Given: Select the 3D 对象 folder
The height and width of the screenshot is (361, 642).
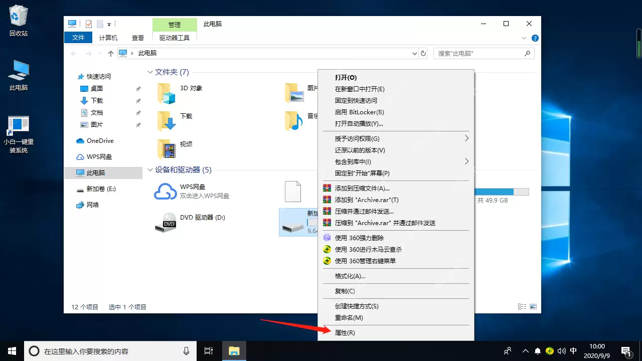Looking at the screenshot, I should [x=190, y=88].
